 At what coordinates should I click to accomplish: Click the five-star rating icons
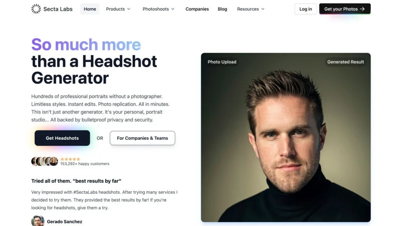pos(70,159)
